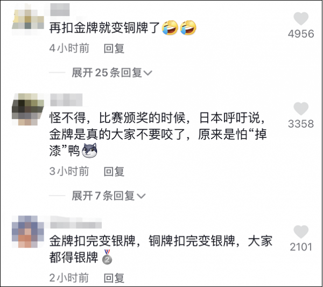323x287 pixels.
Task: Expand the 7 replies thread
Action: tap(109, 195)
